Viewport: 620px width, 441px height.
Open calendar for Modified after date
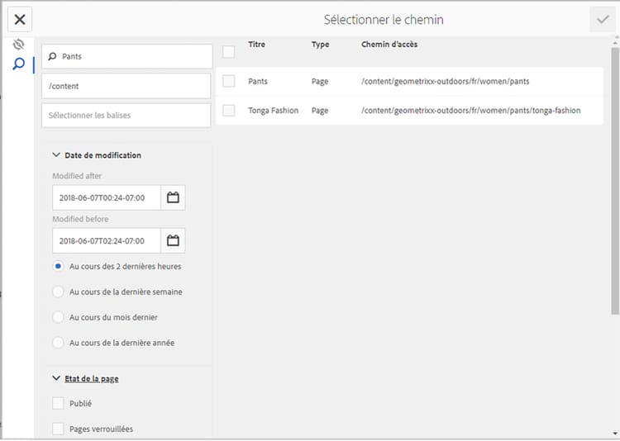173,197
